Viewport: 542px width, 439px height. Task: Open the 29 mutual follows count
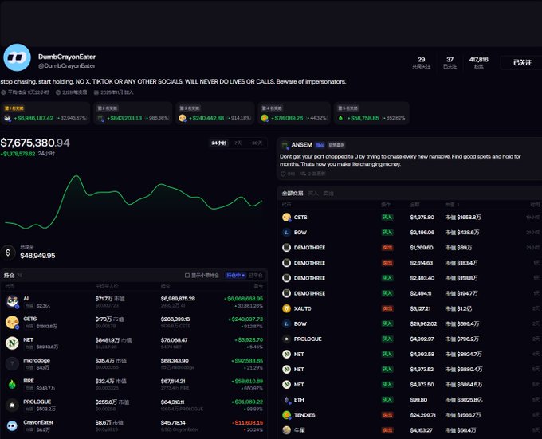421,62
